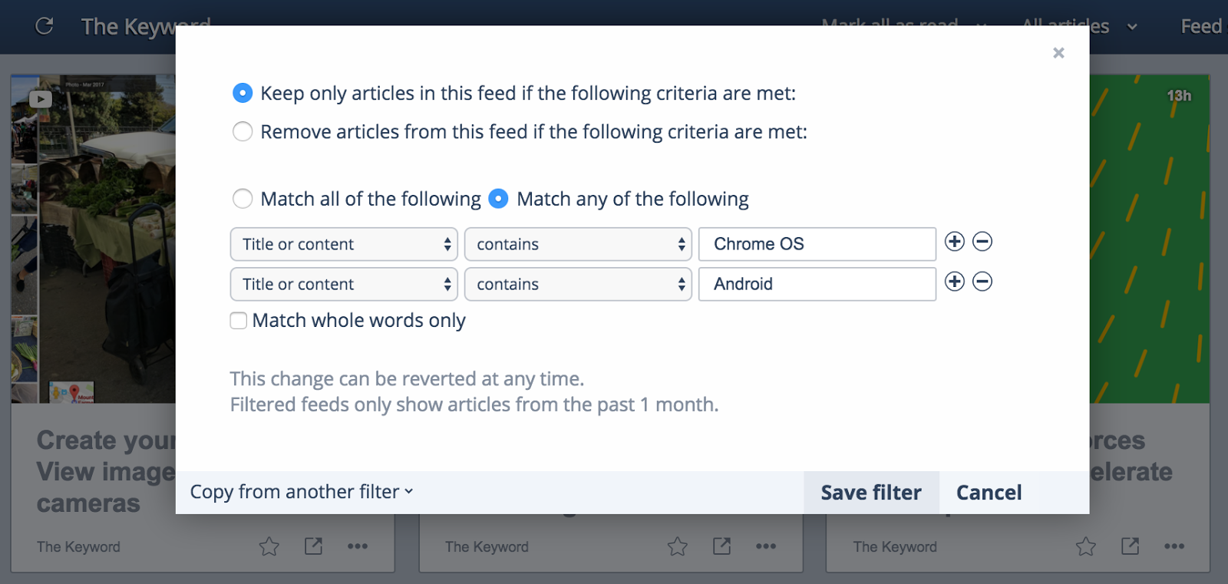Star the first The Keyword article card

pos(269,546)
